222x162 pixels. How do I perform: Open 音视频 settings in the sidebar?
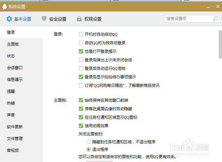tap(21, 150)
